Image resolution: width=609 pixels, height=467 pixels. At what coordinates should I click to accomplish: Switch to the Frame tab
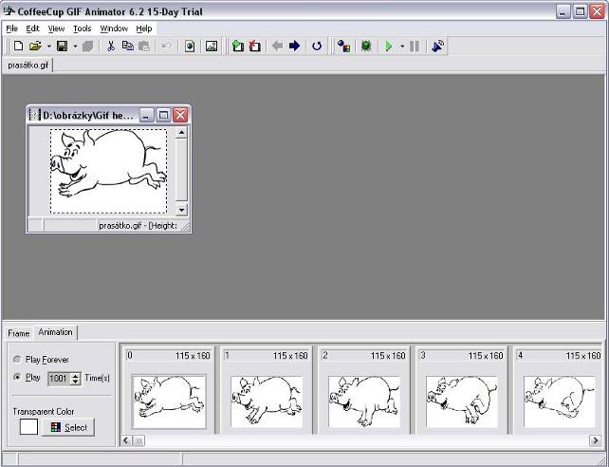pos(19,333)
